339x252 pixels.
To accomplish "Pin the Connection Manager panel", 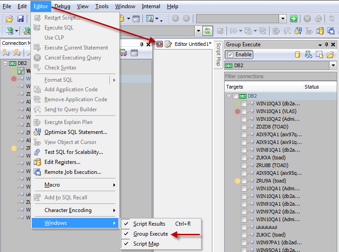I will [x=142, y=44].
